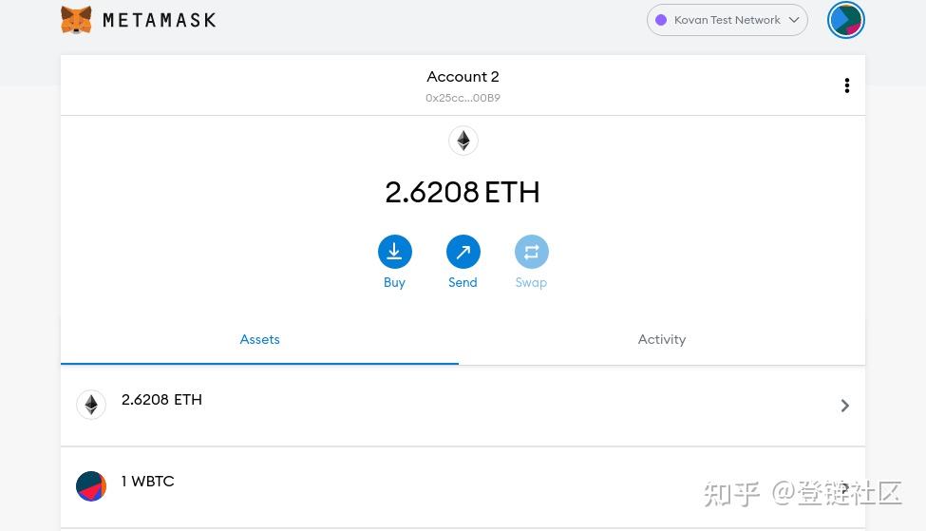This screenshot has height=531, width=926.
Task: Open the Kovan Test Network dropdown
Action: (727, 20)
